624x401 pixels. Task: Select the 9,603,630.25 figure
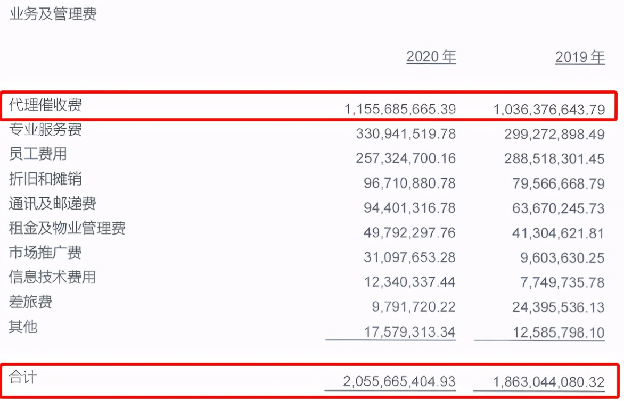(x=562, y=258)
